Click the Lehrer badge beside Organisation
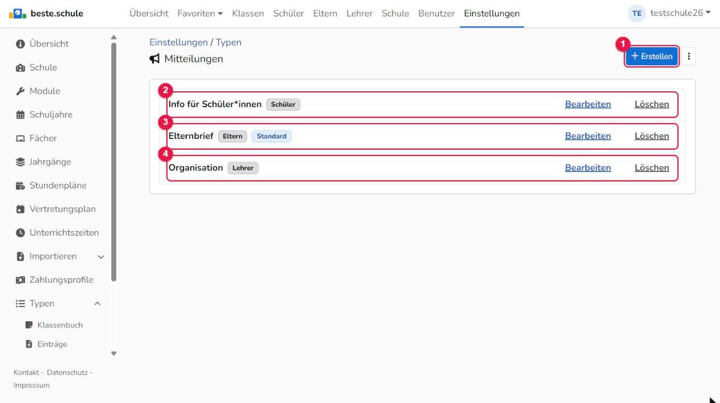The width and height of the screenshot is (720, 403). (x=243, y=168)
